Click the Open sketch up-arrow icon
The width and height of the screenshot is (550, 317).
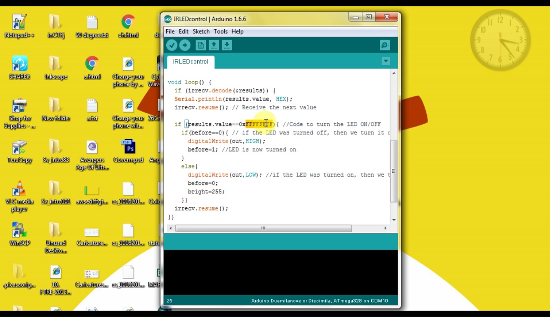coord(214,45)
